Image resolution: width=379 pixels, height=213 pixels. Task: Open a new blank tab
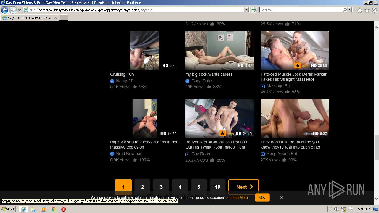(x=64, y=18)
